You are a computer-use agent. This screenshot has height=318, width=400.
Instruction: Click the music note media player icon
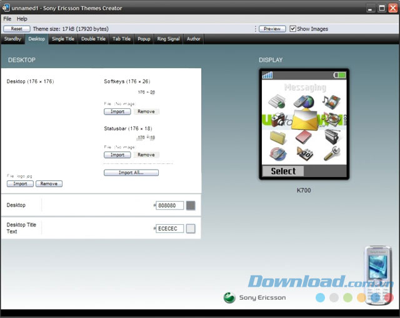coord(331,101)
